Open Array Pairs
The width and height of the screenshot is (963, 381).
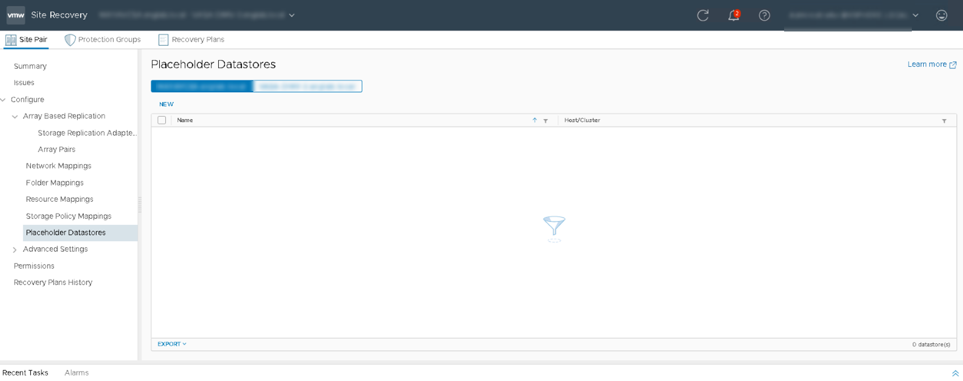coord(56,149)
